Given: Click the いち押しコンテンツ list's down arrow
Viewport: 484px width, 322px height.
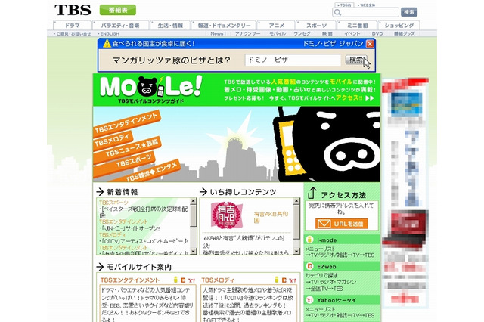Looking at the screenshot, I should tap(296, 252).
